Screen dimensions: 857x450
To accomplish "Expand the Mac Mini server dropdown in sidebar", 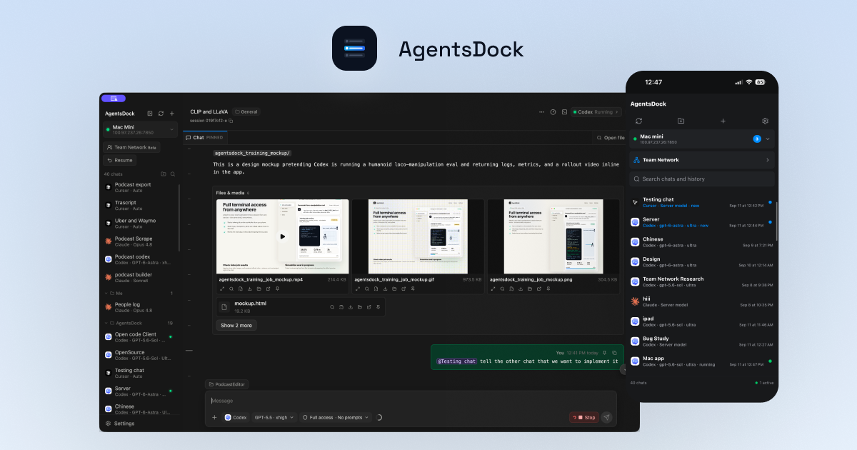I will 171,129.
